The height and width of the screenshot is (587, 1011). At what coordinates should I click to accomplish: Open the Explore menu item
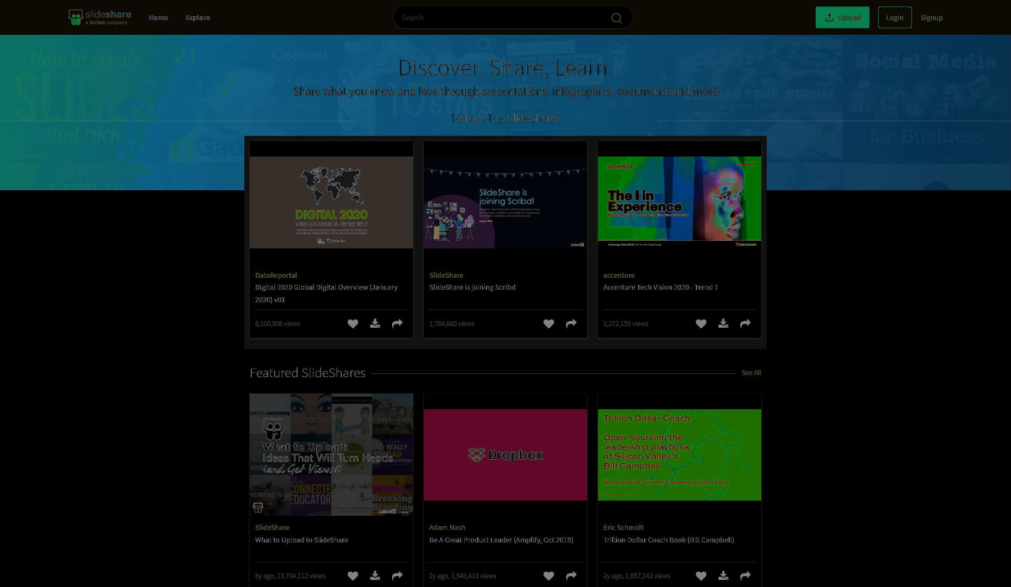tap(198, 18)
